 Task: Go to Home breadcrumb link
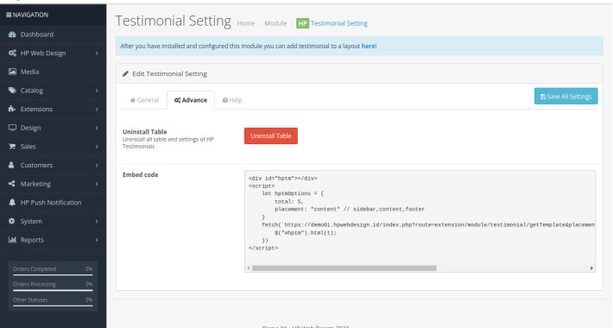pos(246,23)
